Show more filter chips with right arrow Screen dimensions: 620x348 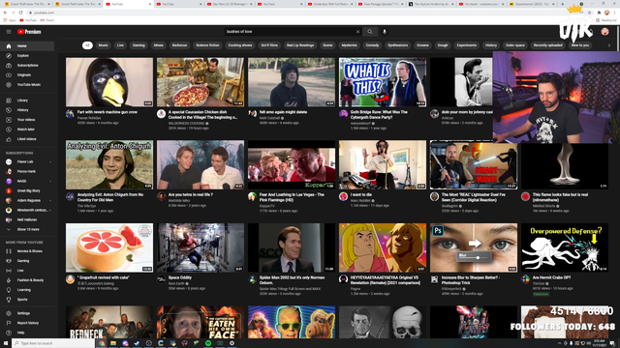click(x=609, y=45)
